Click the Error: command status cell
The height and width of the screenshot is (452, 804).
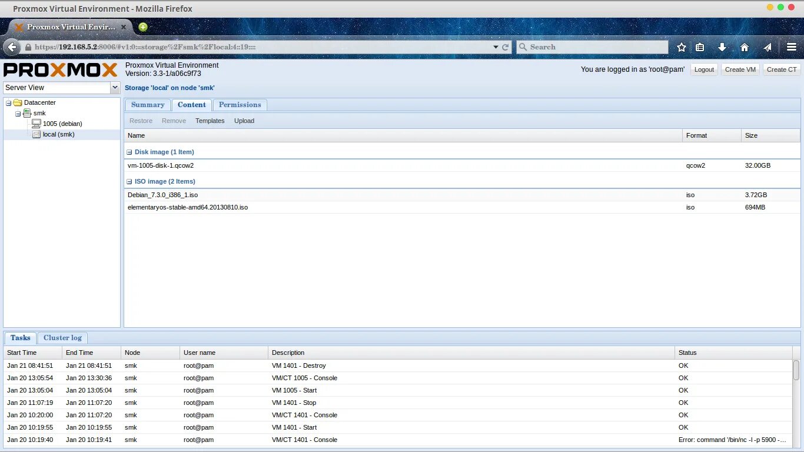coord(733,440)
